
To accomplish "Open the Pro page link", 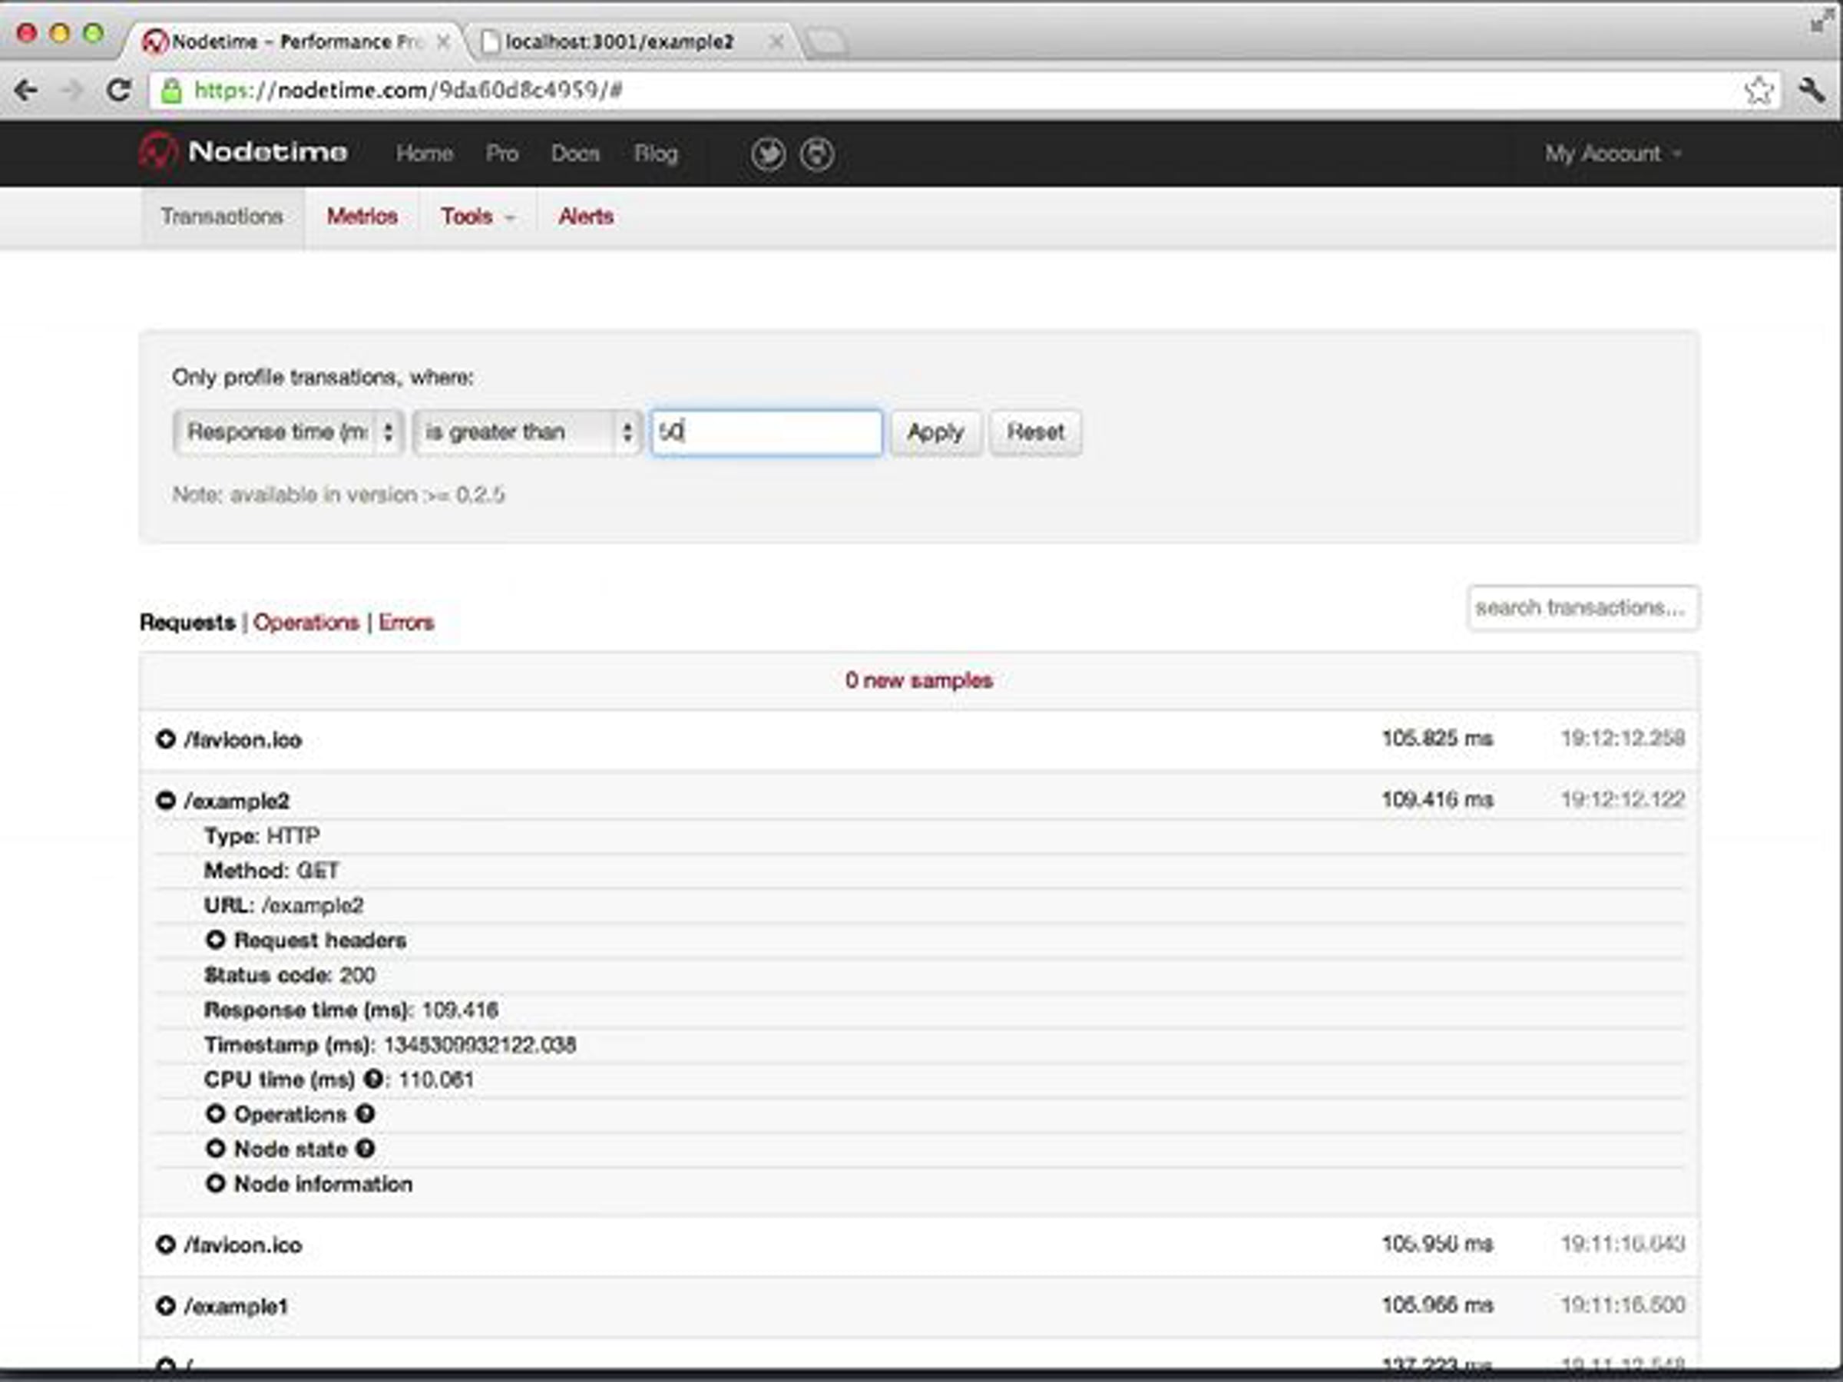I will click(501, 154).
